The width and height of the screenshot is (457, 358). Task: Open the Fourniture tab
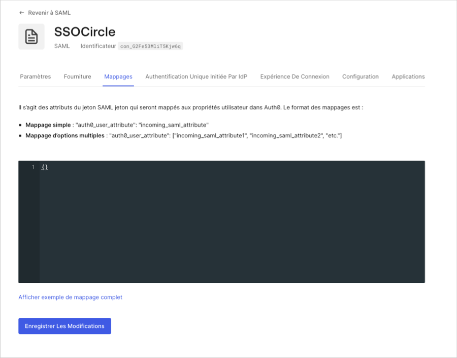pyautogui.click(x=77, y=76)
